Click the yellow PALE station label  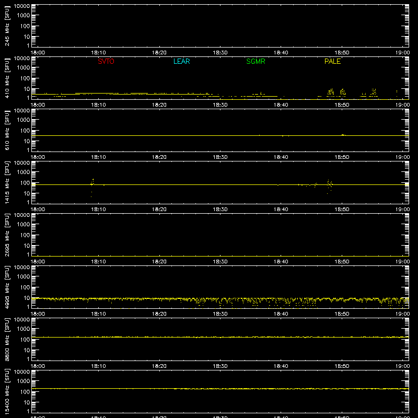(x=332, y=61)
